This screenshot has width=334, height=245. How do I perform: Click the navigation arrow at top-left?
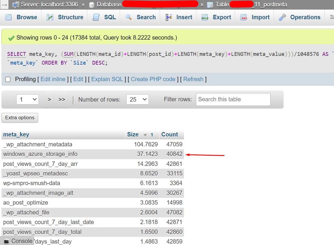point(4,4)
